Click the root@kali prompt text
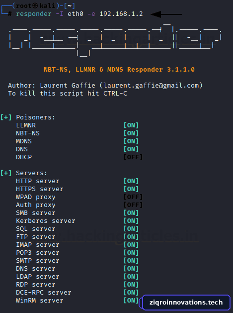This screenshot has height=313, width=233. coord(36,6)
